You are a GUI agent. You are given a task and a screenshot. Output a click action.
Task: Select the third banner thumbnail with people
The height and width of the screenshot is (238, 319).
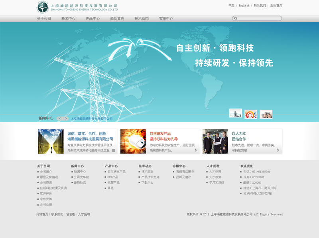[x=266, y=114]
